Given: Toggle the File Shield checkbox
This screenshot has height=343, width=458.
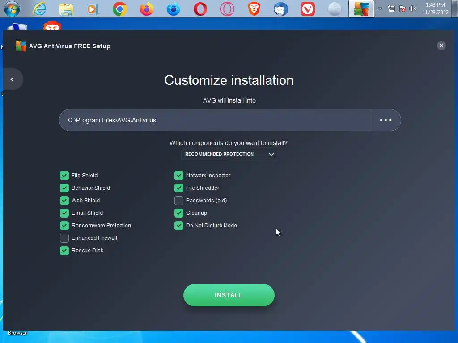Looking at the screenshot, I should click(64, 175).
